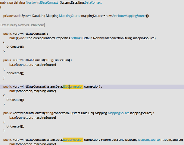The height and width of the screenshot is (145, 184).
Task: Expand the collapsed Extensibility Method Definitions region
Action: coord(23,25)
